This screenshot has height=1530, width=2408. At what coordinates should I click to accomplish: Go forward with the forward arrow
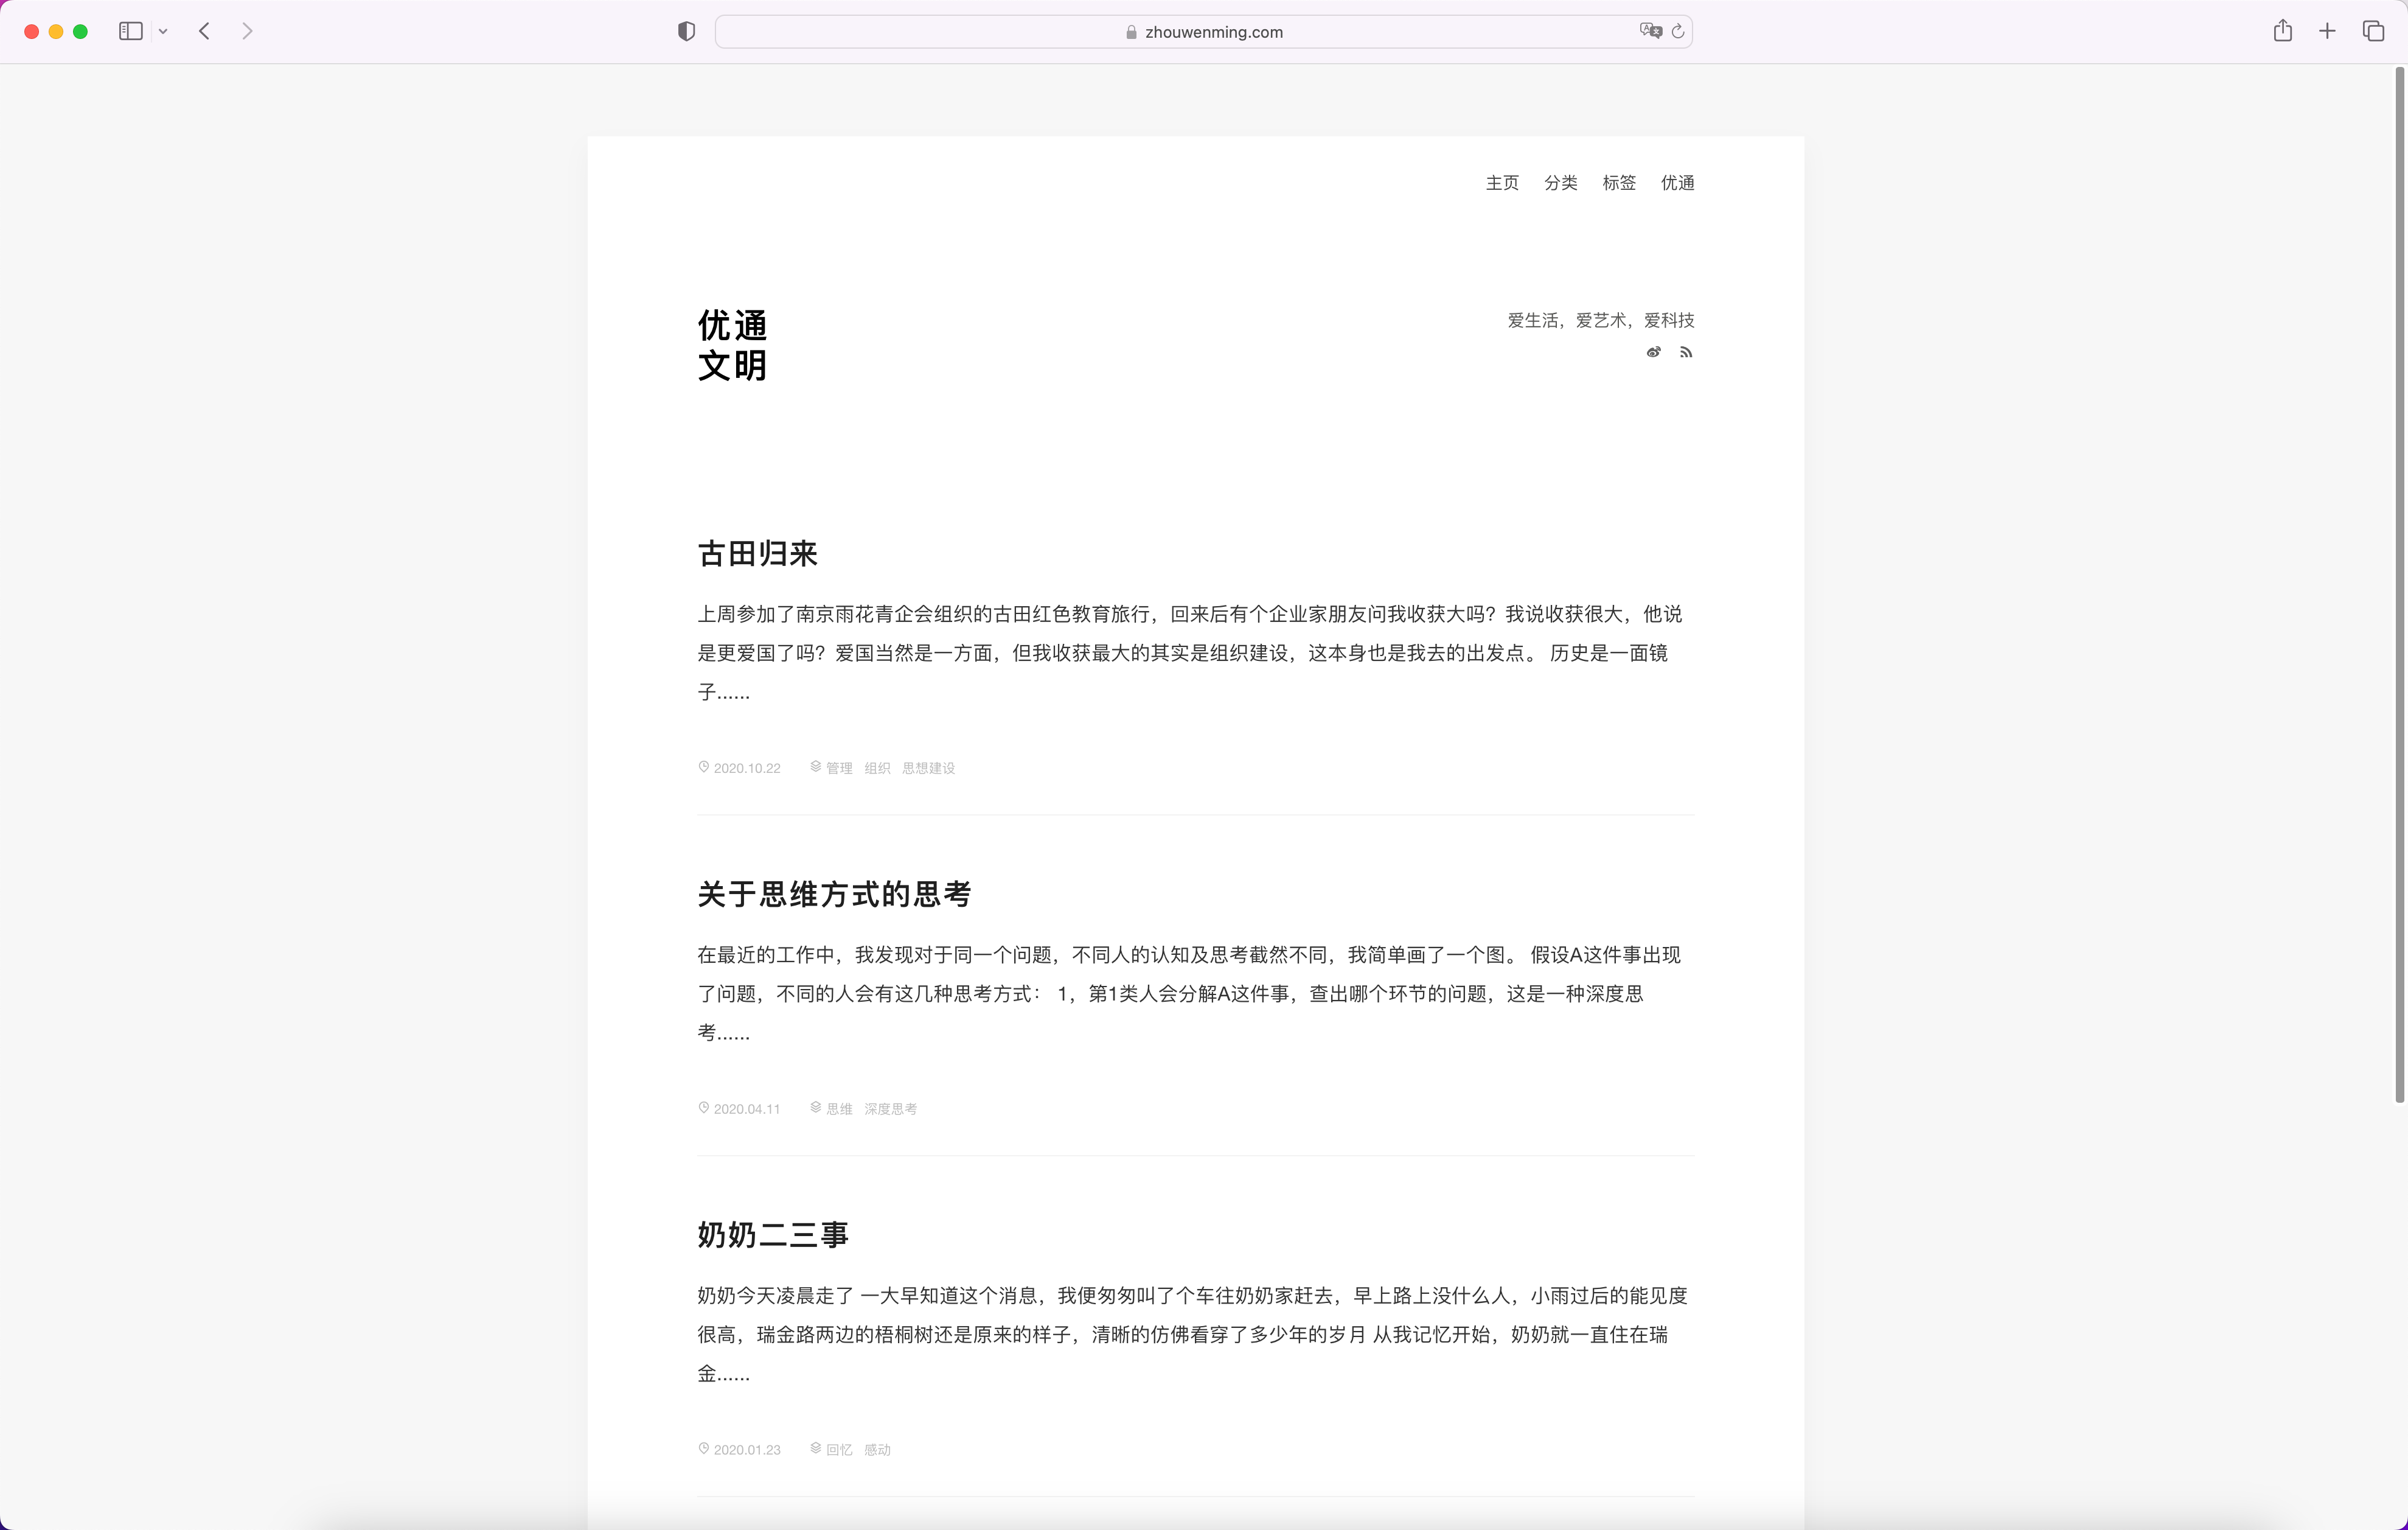pos(247,31)
